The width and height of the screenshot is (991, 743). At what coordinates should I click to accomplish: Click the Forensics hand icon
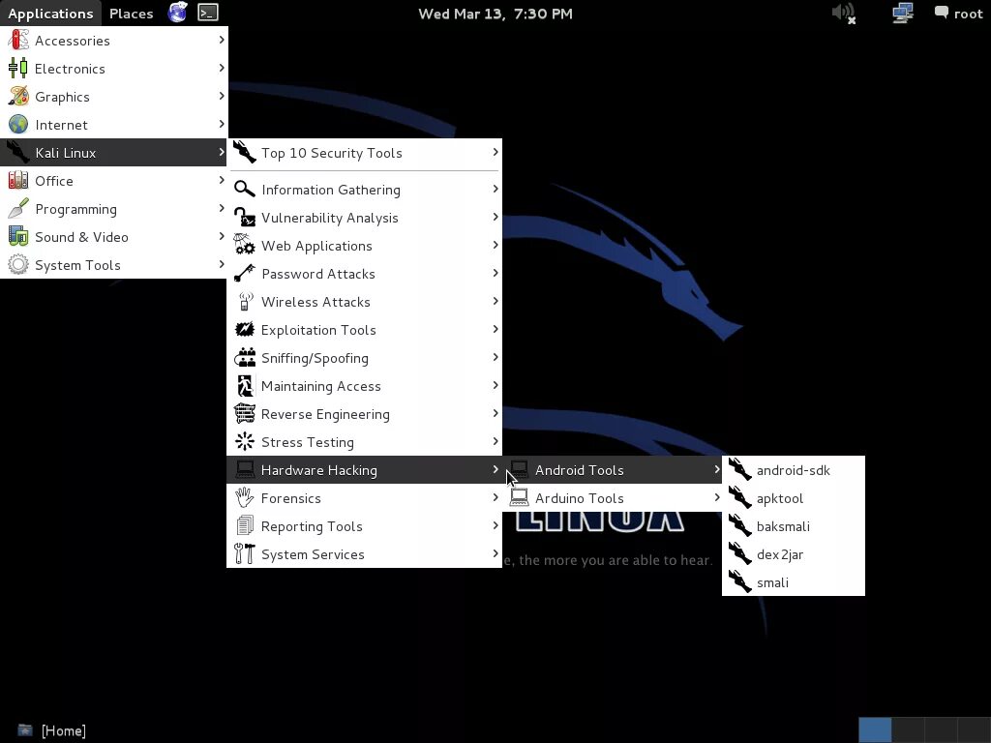245,498
